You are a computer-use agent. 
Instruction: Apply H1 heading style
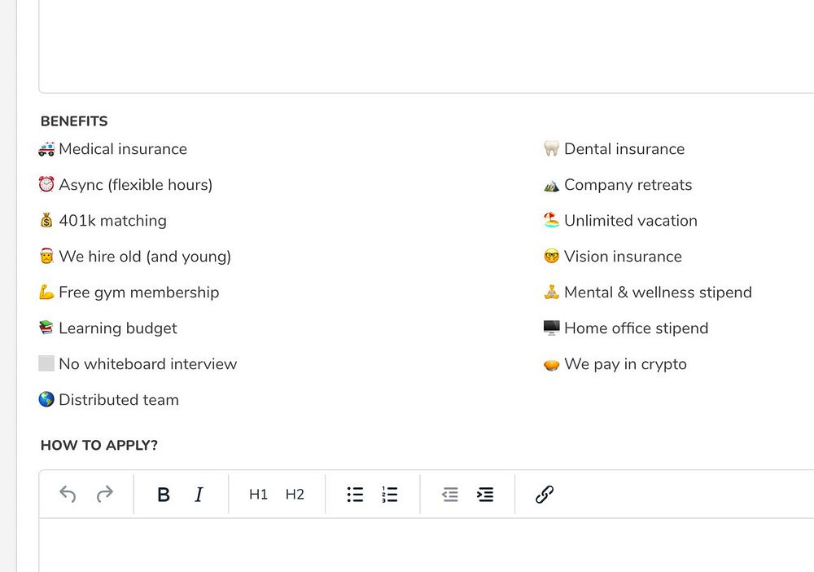258,495
